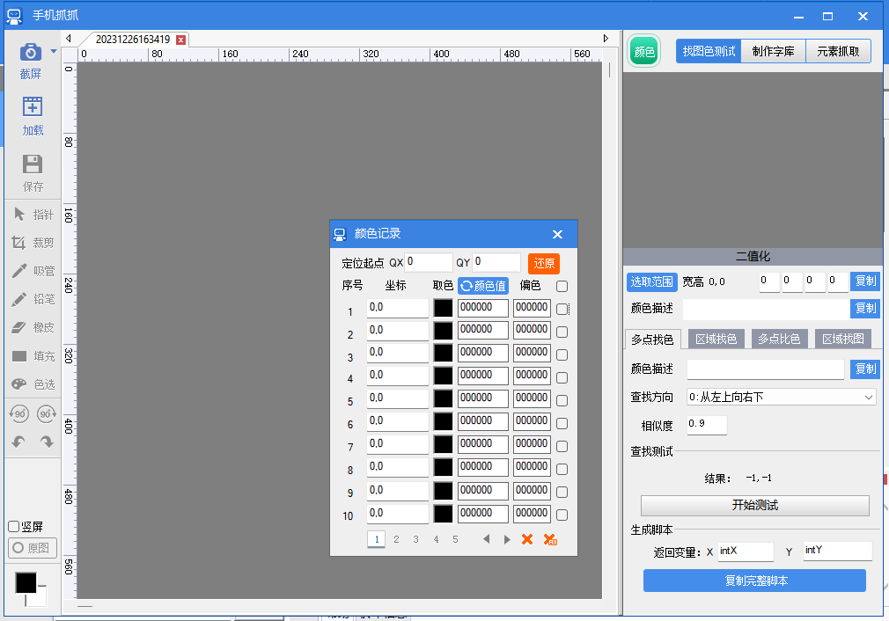This screenshot has width=889, height=621.
Task: Click the black swatch in color row 3
Action: click(443, 353)
